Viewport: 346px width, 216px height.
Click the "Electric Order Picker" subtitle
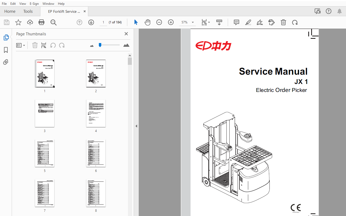point(281,90)
